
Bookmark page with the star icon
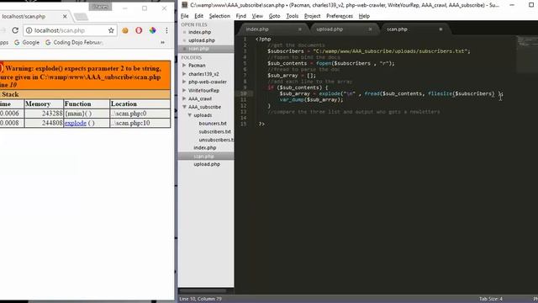point(111,30)
